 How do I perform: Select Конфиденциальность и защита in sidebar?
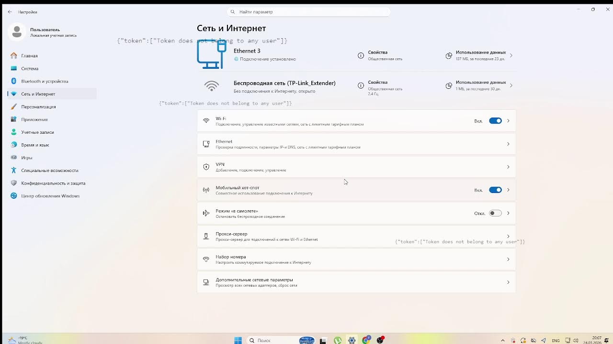(x=52, y=183)
